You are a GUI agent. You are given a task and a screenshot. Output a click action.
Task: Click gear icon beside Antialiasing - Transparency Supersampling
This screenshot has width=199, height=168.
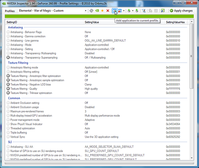(x=8, y=58)
